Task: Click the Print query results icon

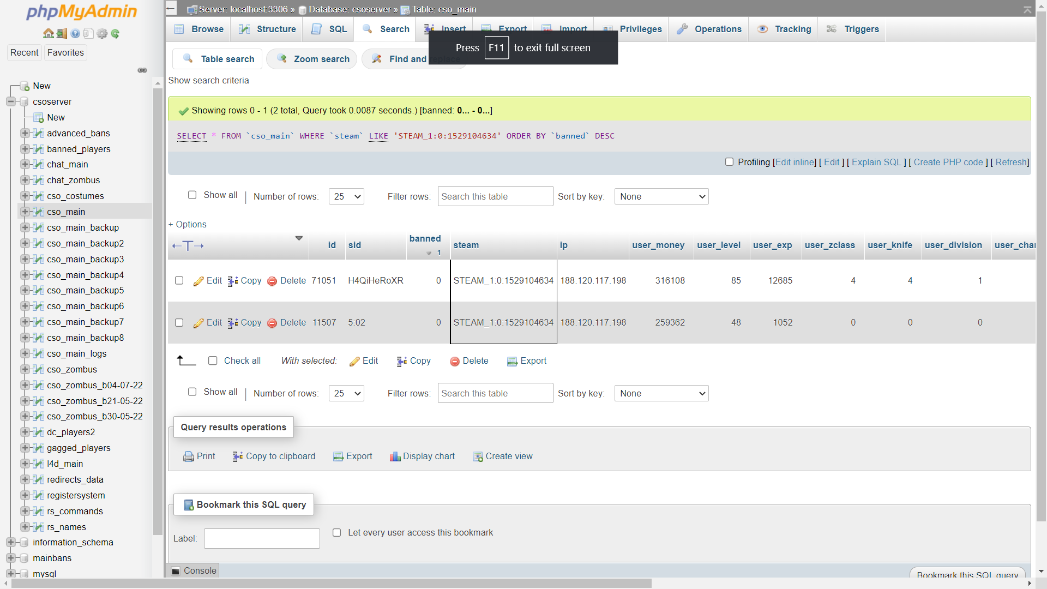Action: (189, 456)
